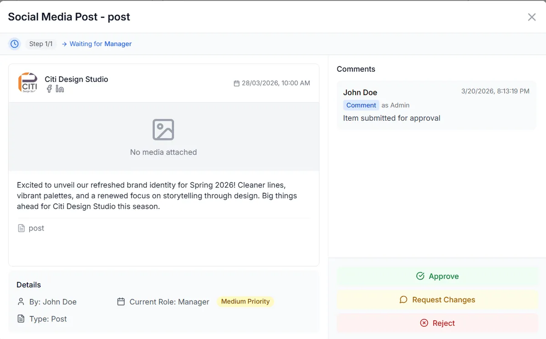This screenshot has width=546, height=339.
Task: Click the document icon beside 'Type: Post'
Action: [x=20, y=319]
